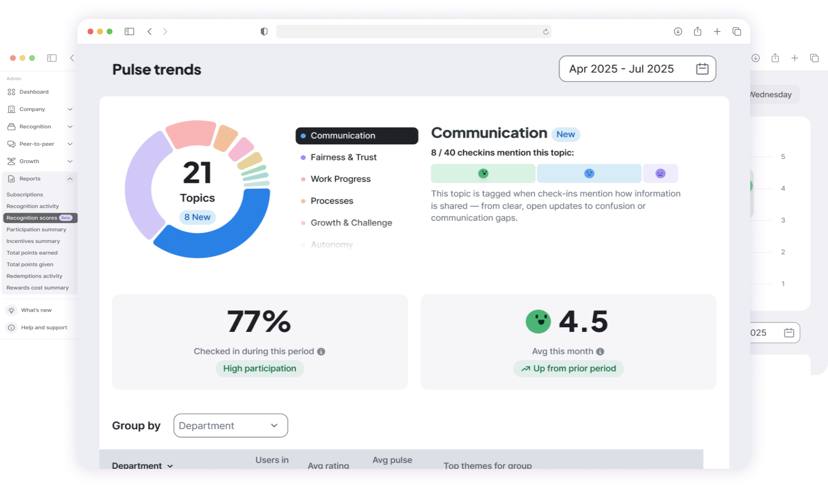Select the Work Progress topic
Viewport: 828px width, 488px height.
(x=340, y=179)
